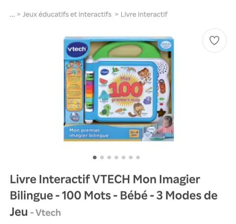This screenshot has height=224, width=236.
Task: Open Jeux éducatifs et interactifs breadcrumb
Action: (x=67, y=14)
